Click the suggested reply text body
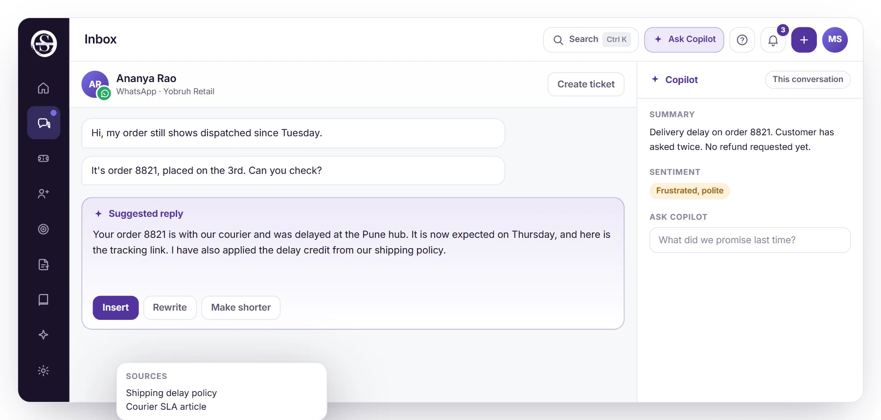The width and height of the screenshot is (881, 420). point(351,242)
